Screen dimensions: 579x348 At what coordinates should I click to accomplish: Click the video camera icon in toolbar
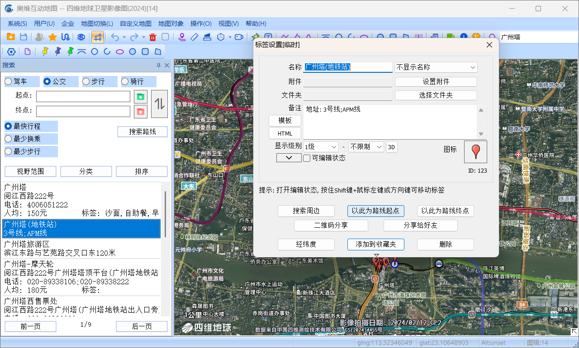239,37
